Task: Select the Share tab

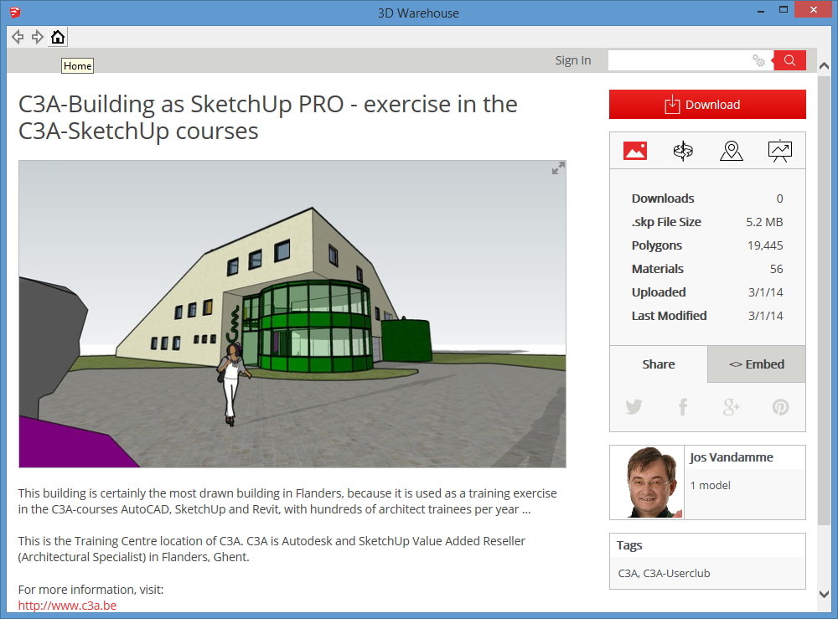Action: [x=659, y=364]
